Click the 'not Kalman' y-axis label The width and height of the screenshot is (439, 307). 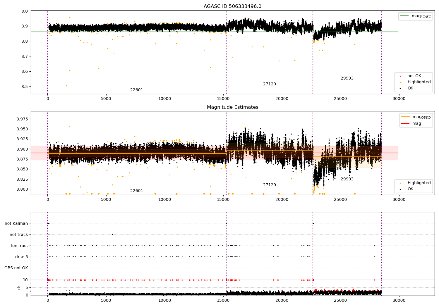coord(16,224)
